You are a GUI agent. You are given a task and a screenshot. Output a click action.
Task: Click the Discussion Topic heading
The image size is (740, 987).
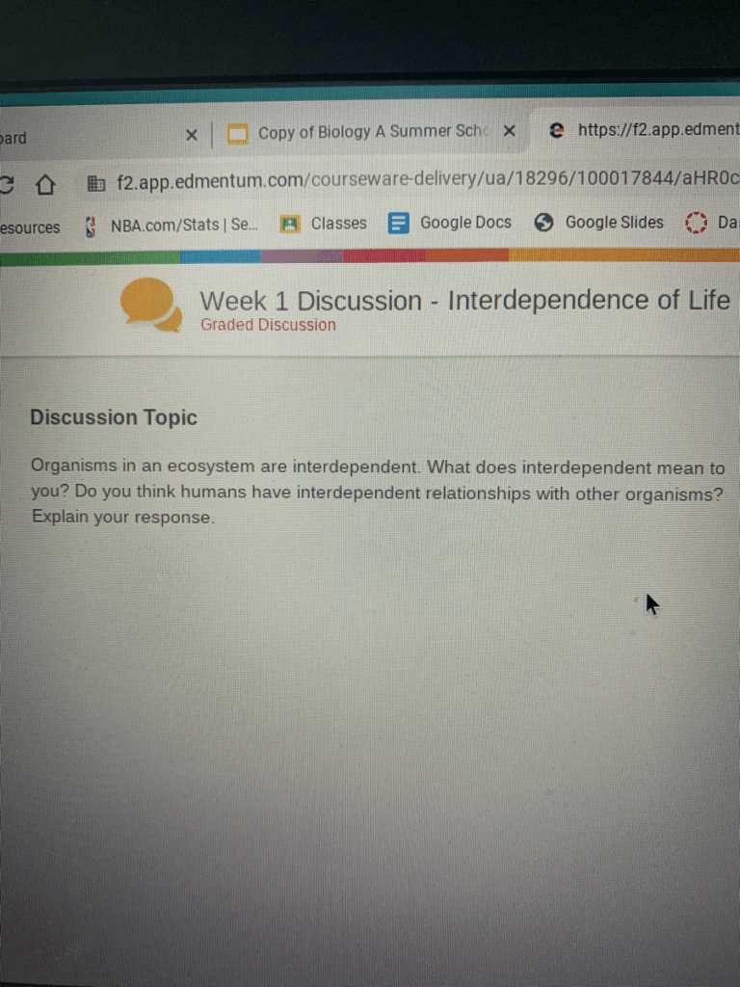(x=114, y=417)
